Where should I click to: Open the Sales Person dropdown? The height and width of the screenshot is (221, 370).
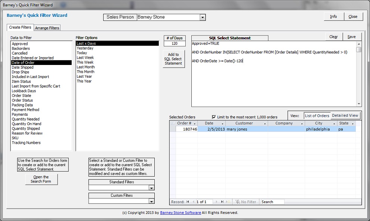(x=202, y=17)
